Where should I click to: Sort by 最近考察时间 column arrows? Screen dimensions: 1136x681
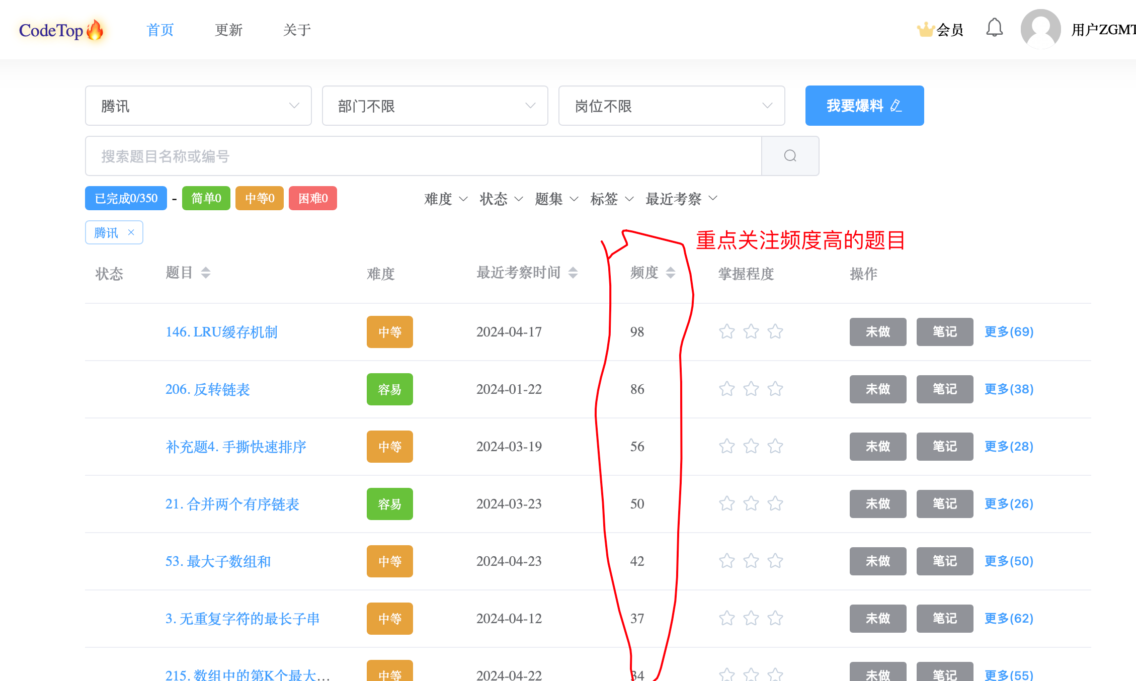[x=573, y=273]
